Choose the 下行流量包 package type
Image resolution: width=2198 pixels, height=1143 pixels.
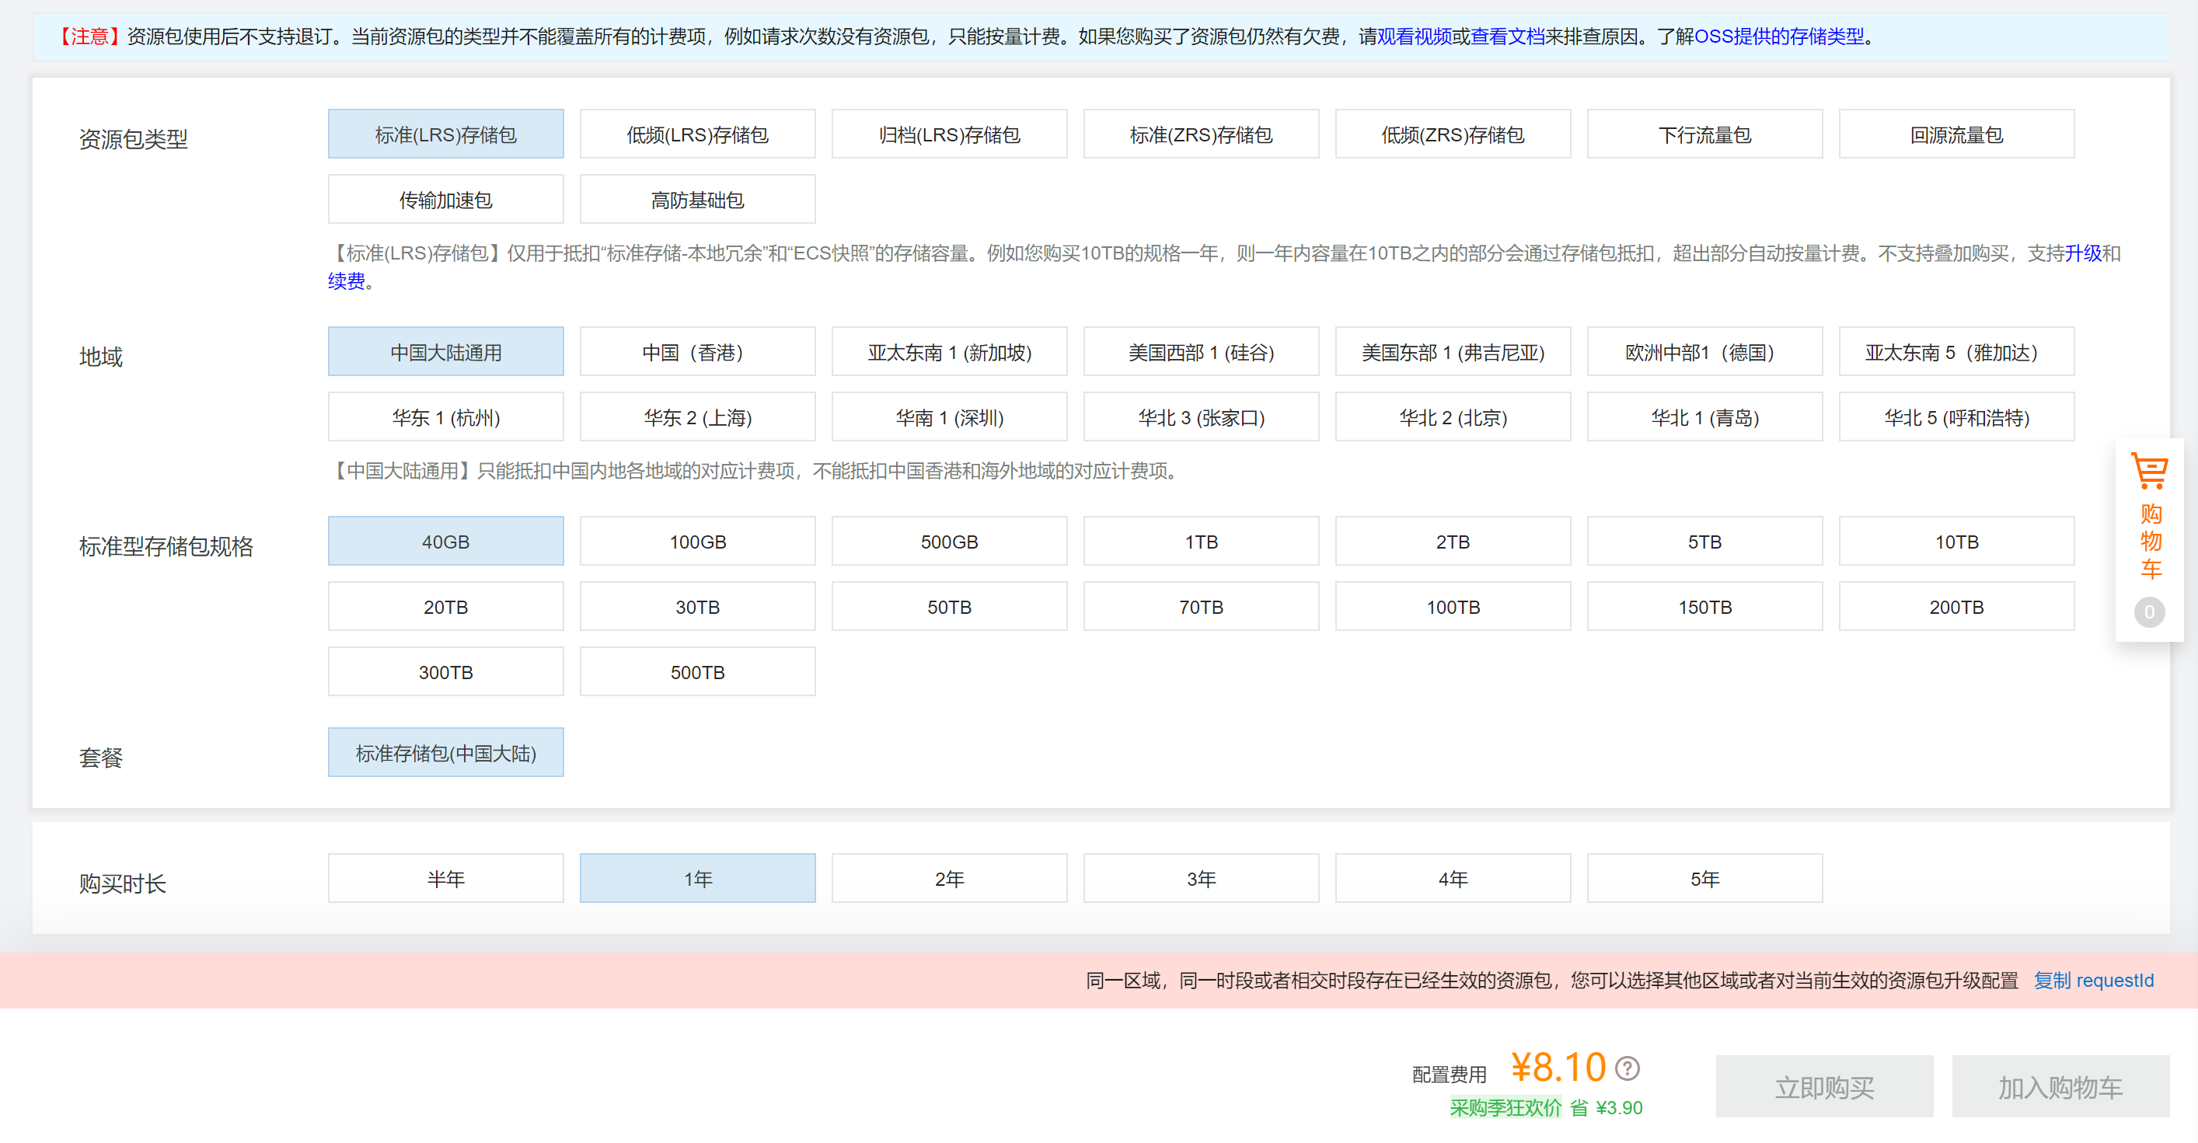pyautogui.click(x=1704, y=134)
